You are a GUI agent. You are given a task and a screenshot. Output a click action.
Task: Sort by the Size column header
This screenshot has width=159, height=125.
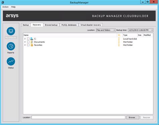140,35
